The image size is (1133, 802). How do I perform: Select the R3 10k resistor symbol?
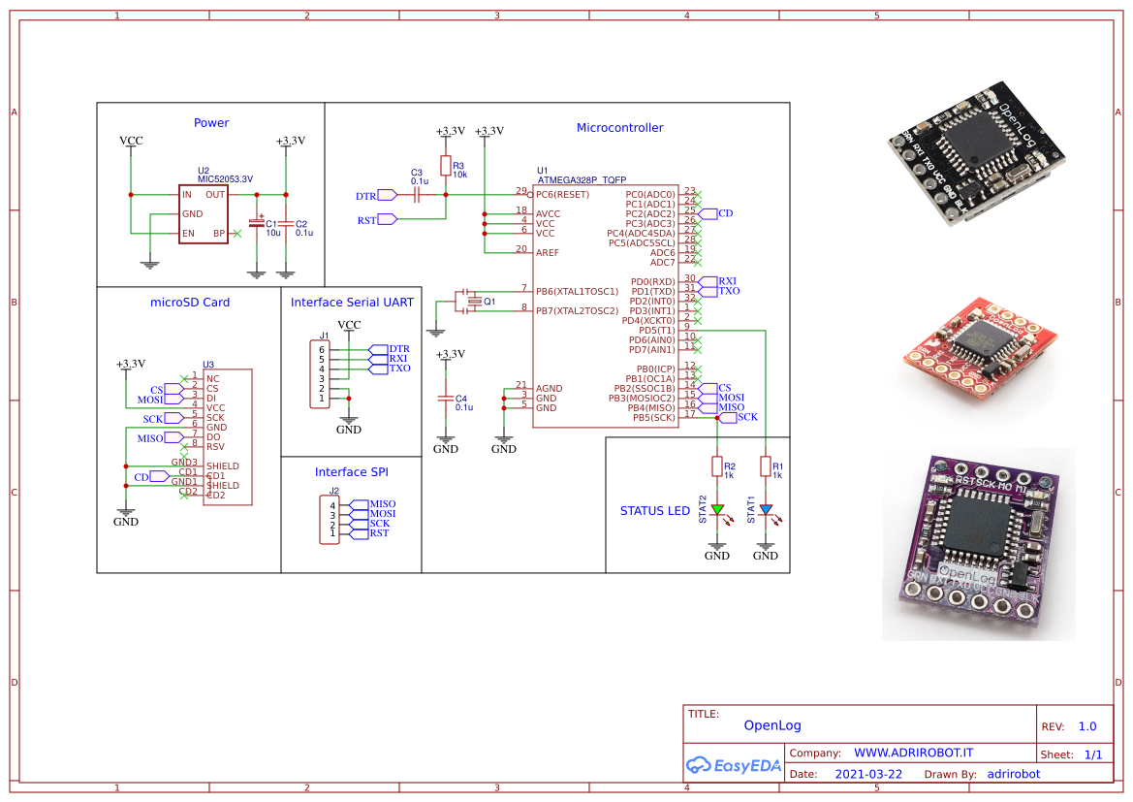(446, 166)
